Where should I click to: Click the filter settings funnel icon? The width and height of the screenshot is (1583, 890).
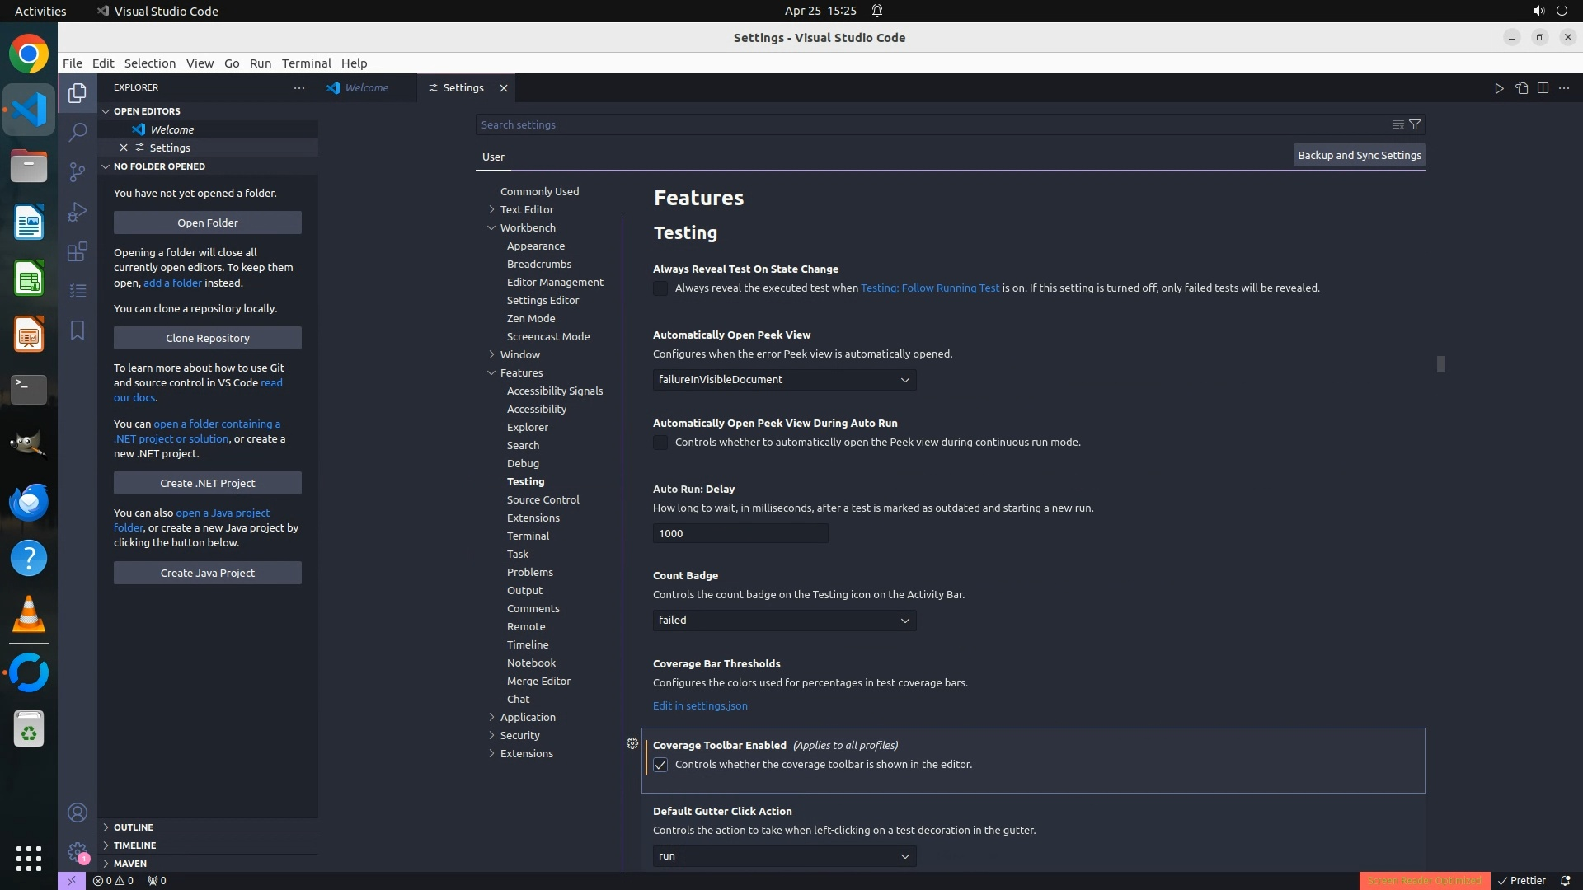(x=1415, y=124)
